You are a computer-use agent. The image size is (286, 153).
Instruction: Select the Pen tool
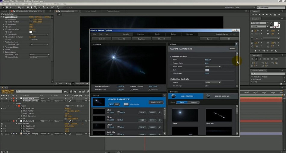pyautogui.click(x=32, y=7)
